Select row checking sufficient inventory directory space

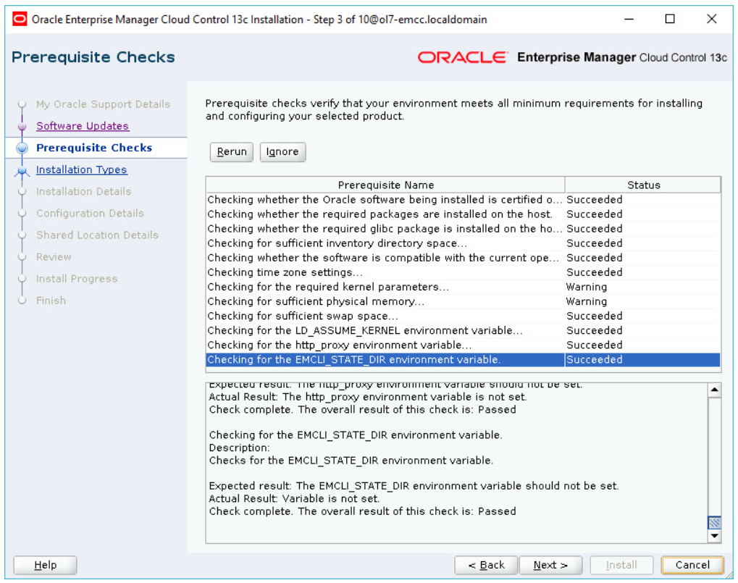[463, 243]
